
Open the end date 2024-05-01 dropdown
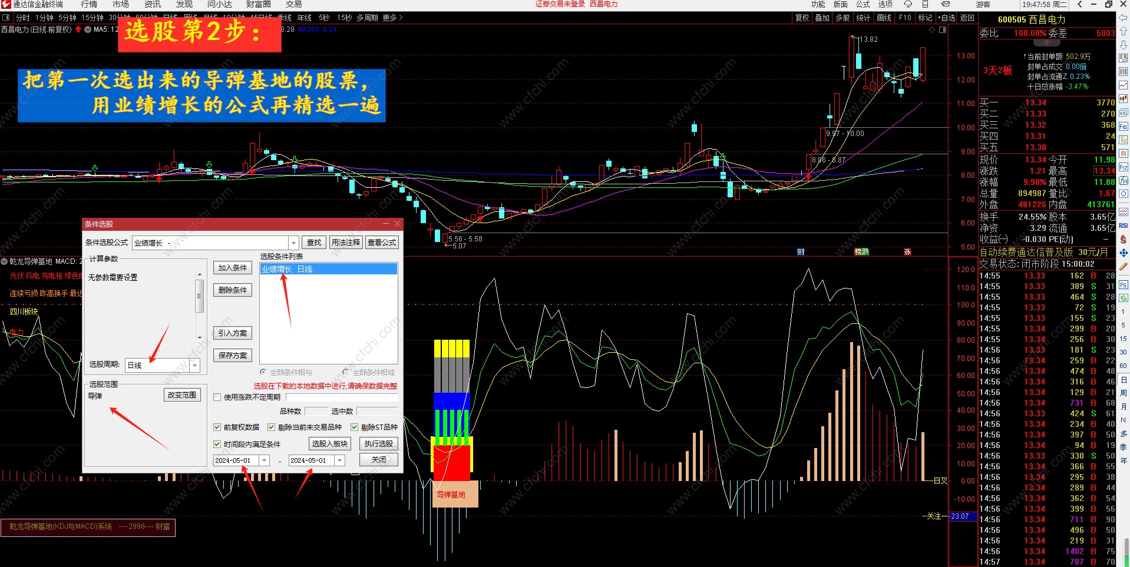coord(339,460)
